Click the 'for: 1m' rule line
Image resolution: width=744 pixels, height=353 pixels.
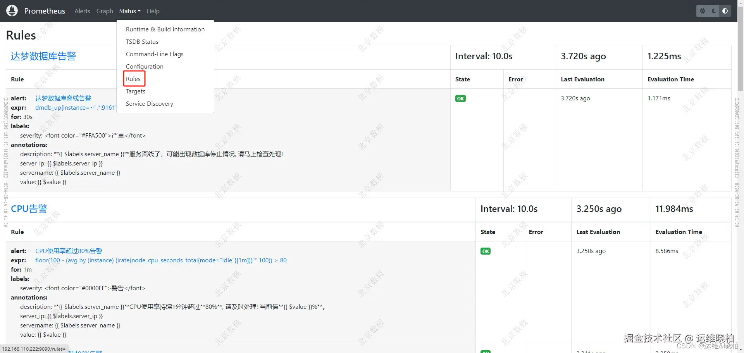pyautogui.click(x=21, y=270)
